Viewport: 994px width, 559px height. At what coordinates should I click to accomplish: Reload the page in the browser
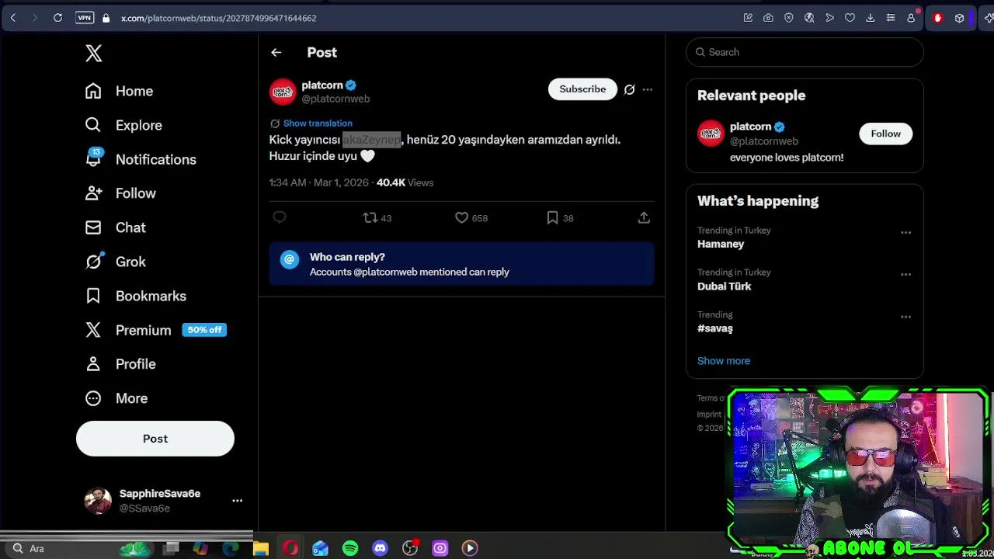(57, 18)
